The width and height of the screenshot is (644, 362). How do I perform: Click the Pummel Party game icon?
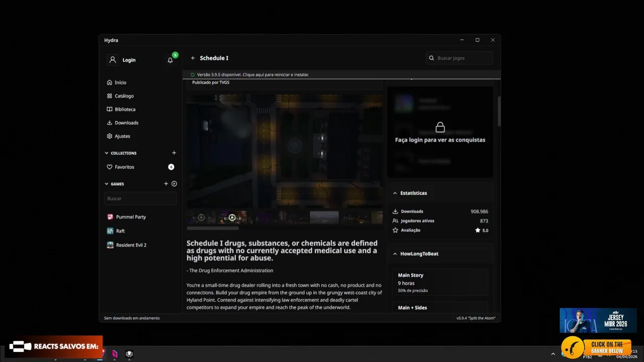coord(110,217)
